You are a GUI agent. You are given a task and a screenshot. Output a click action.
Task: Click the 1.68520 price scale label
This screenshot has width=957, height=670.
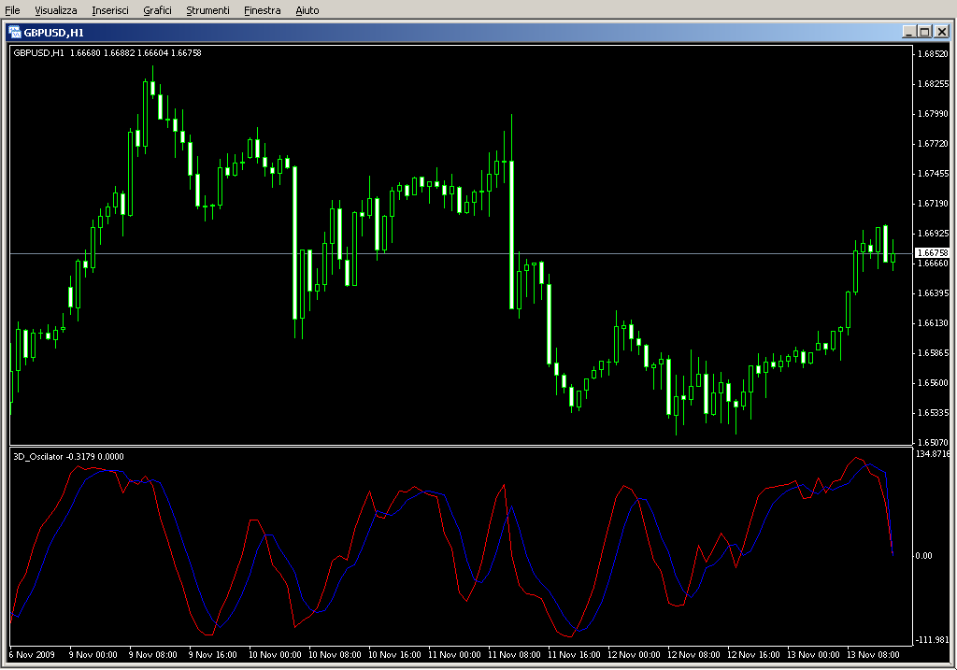coord(934,53)
